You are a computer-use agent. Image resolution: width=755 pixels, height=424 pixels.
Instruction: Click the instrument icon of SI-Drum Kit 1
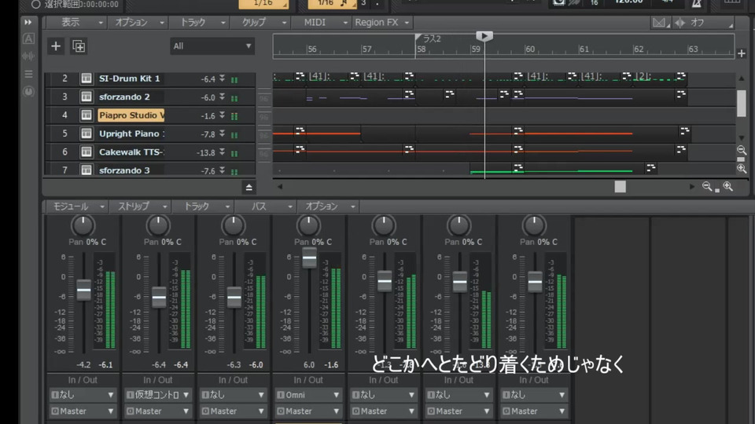pos(86,79)
